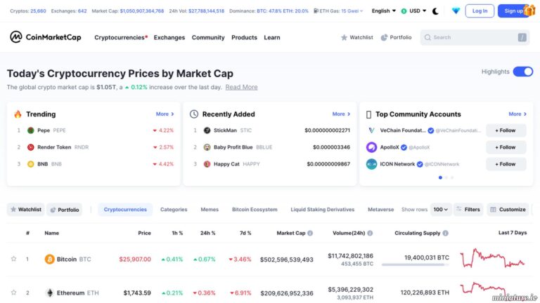Click the Pepe coin icon

31,130
